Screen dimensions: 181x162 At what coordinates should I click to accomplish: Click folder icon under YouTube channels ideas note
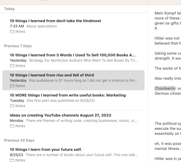(x=12, y=126)
